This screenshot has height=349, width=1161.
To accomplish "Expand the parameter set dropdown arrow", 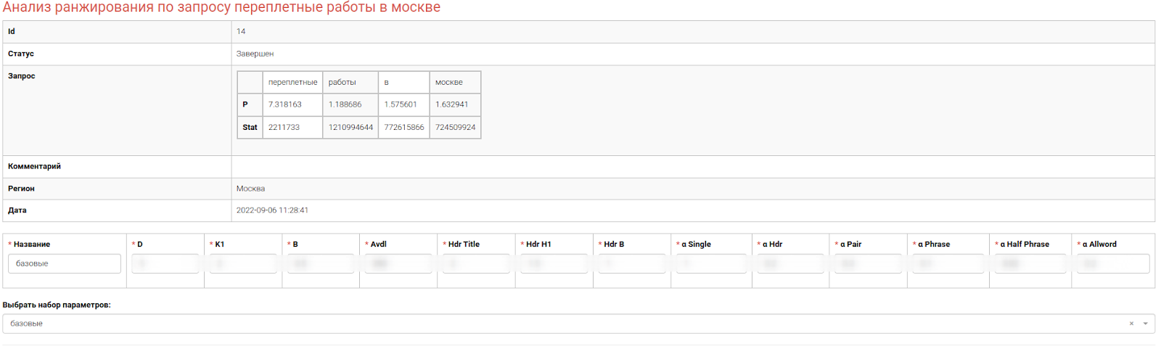I will pyautogui.click(x=1146, y=324).
